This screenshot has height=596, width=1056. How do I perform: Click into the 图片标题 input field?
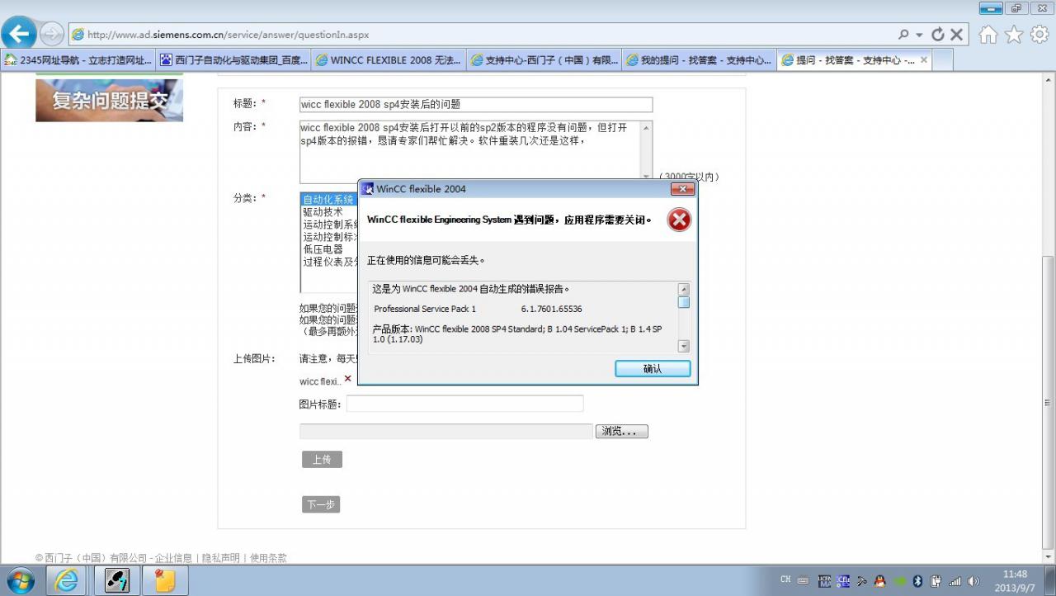pos(464,404)
